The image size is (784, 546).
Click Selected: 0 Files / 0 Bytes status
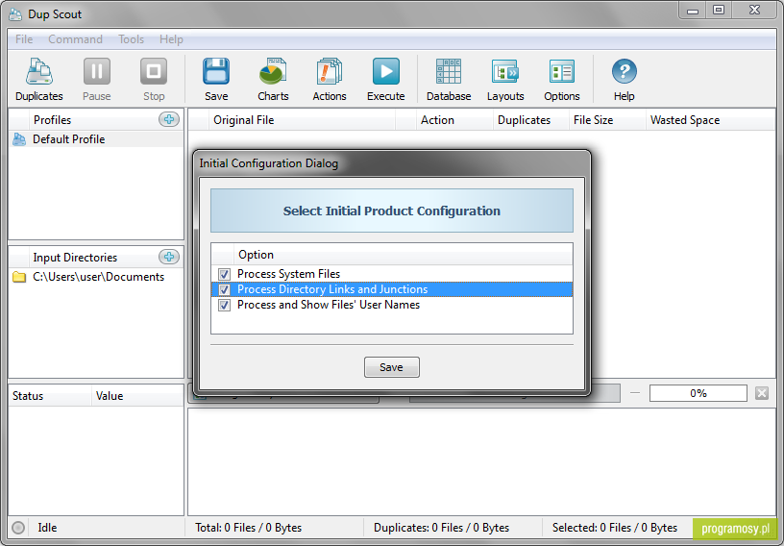click(615, 528)
